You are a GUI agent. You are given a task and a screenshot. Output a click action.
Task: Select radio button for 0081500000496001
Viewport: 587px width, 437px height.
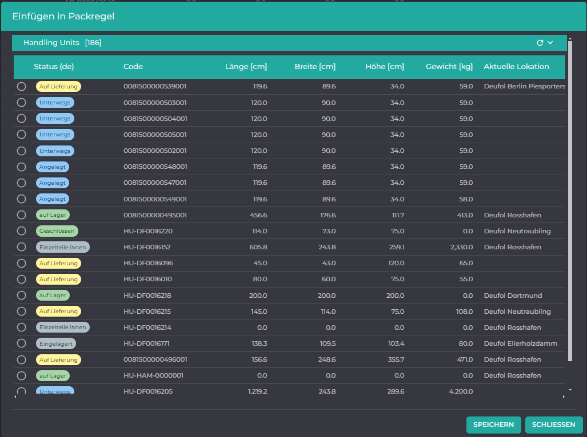pos(21,359)
